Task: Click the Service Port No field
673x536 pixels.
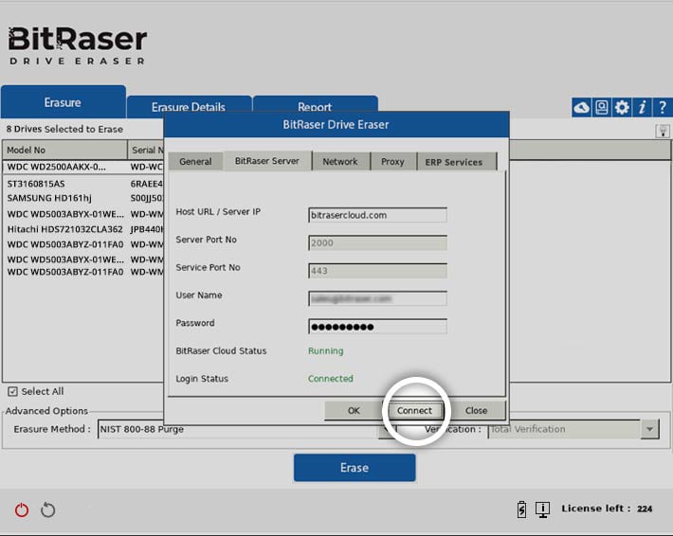Action: click(x=377, y=271)
